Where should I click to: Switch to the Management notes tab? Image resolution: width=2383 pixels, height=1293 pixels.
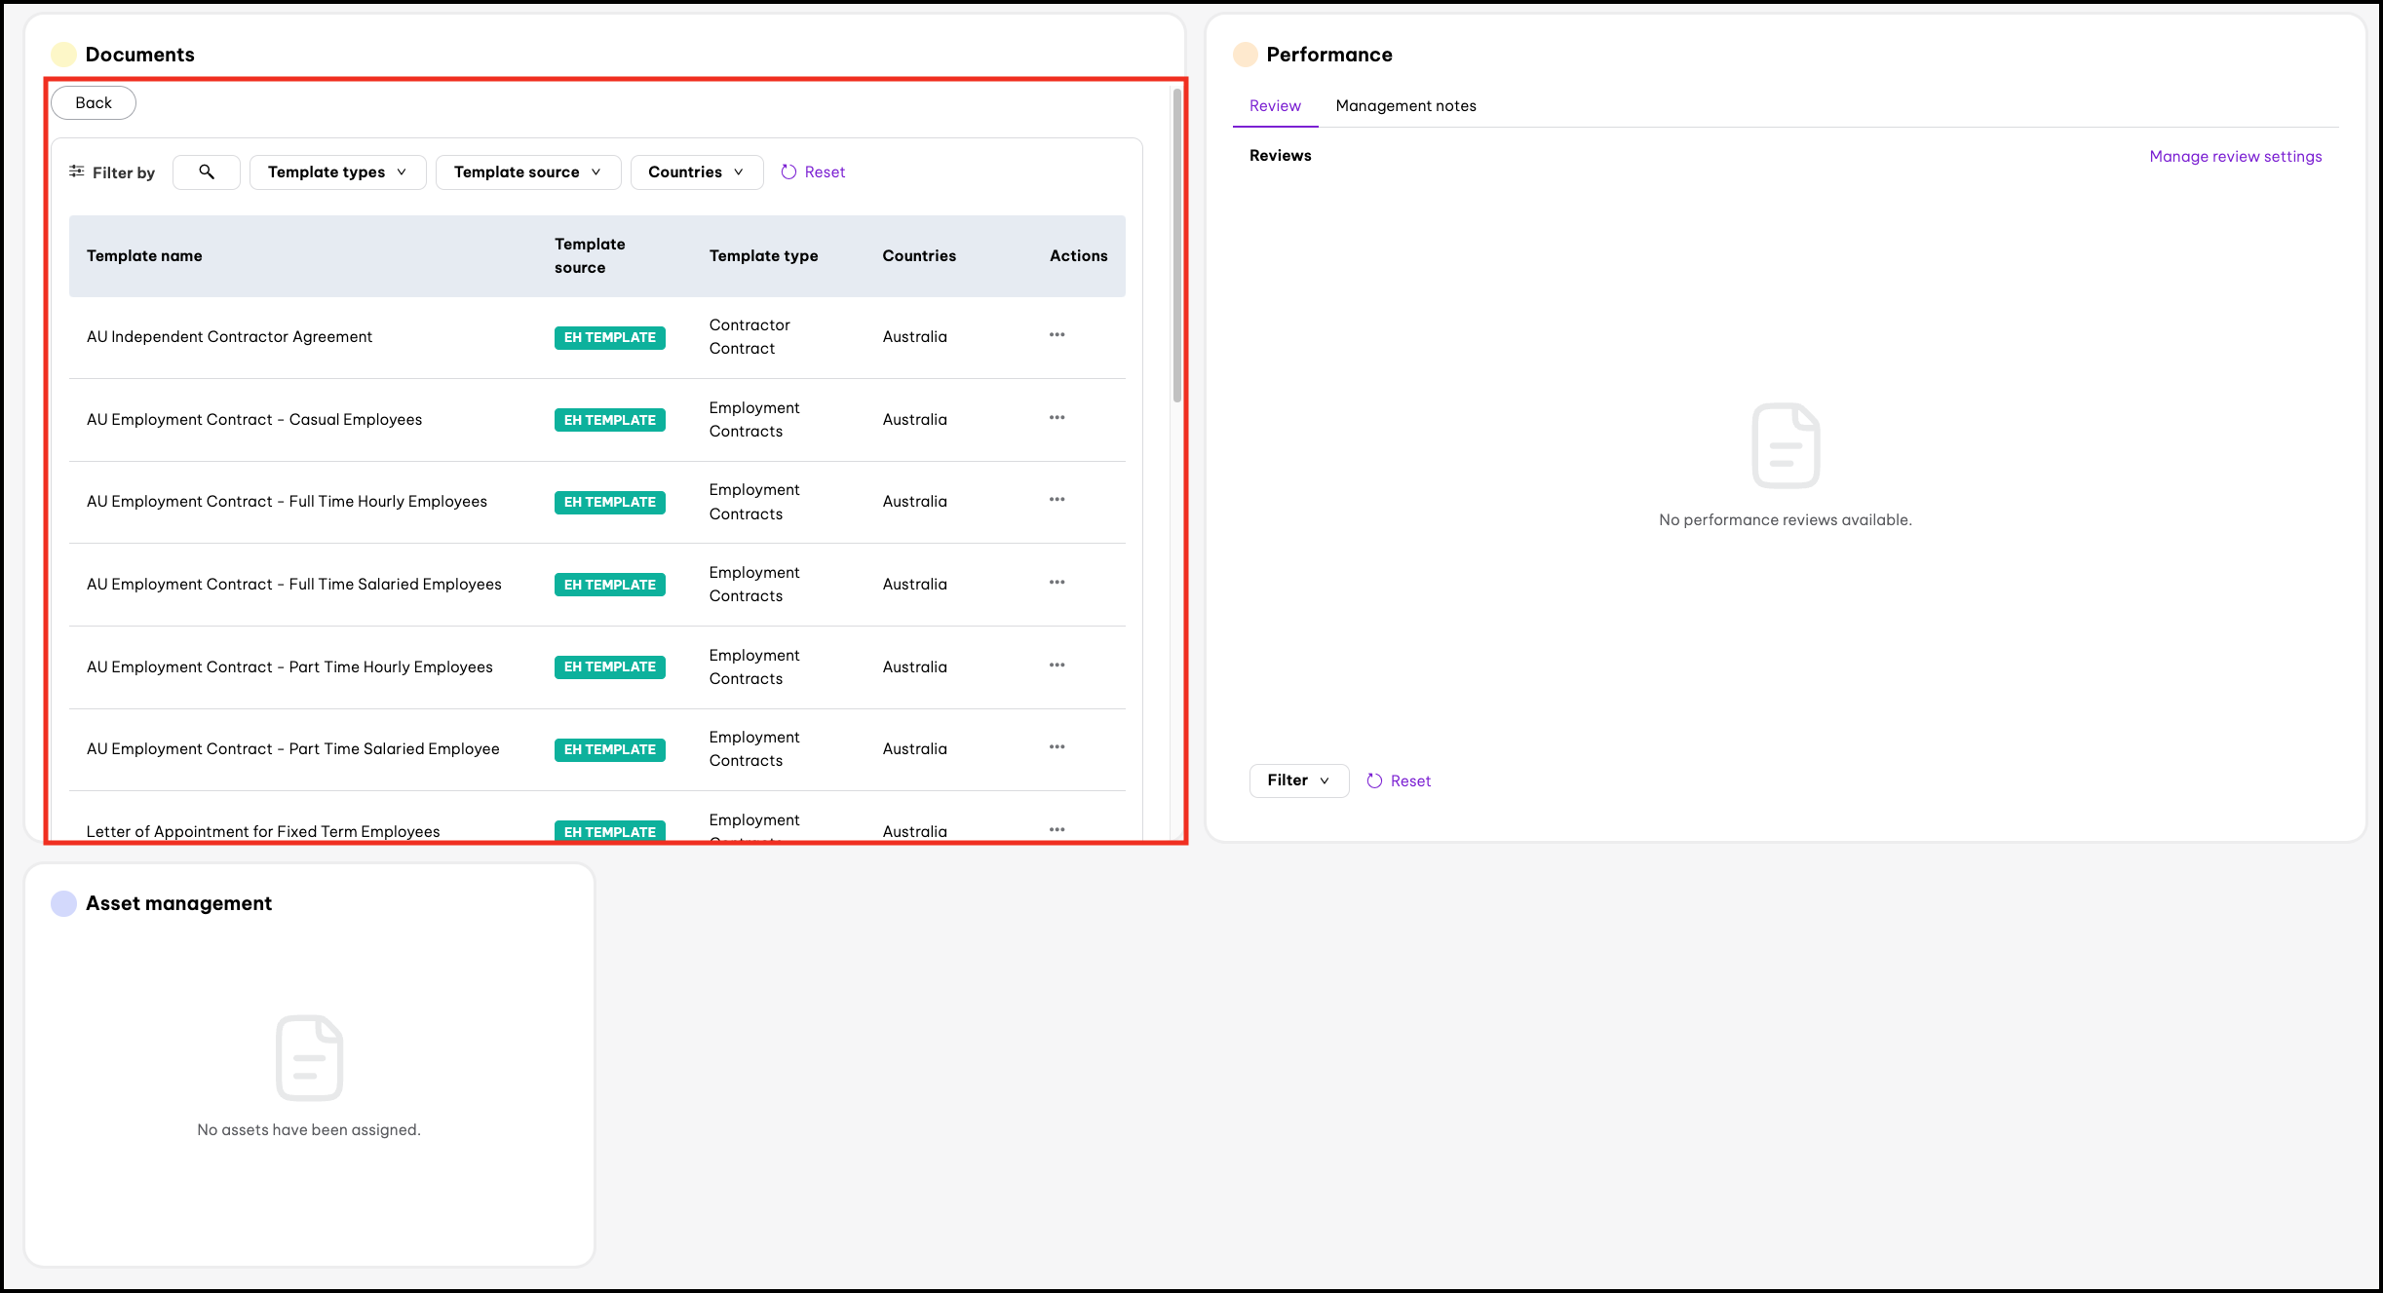pyautogui.click(x=1405, y=105)
